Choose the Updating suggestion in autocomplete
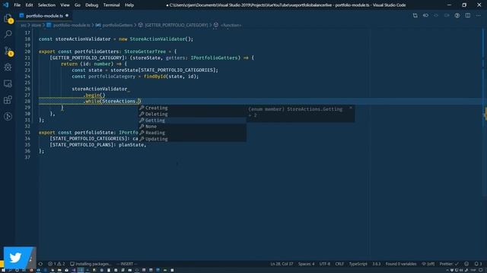 [193, 139]
